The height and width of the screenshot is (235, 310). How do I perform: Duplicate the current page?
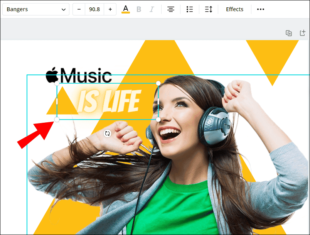tap(289, 33)
